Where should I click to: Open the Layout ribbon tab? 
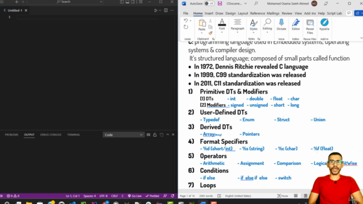click(243, 14)
